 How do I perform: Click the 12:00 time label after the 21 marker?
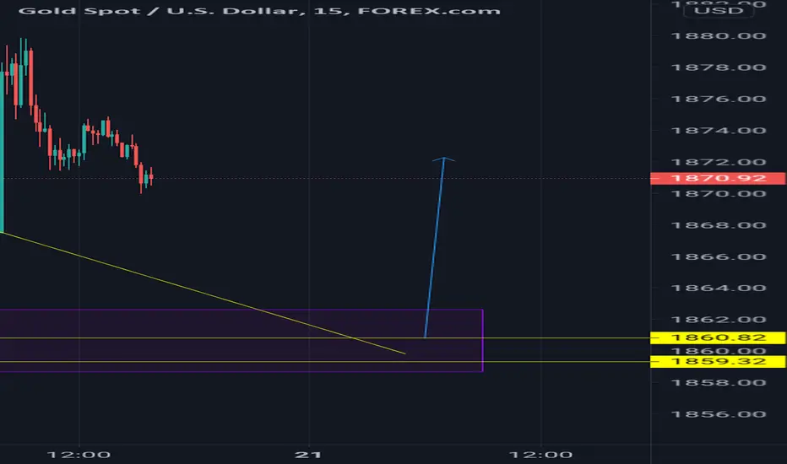pos(540,455)
